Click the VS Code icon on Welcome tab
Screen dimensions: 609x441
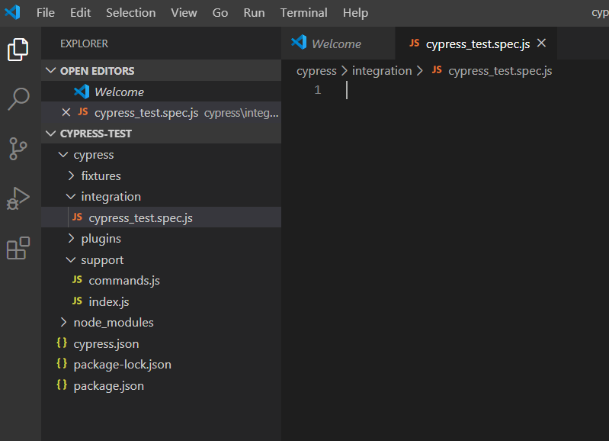click(299, 43)
